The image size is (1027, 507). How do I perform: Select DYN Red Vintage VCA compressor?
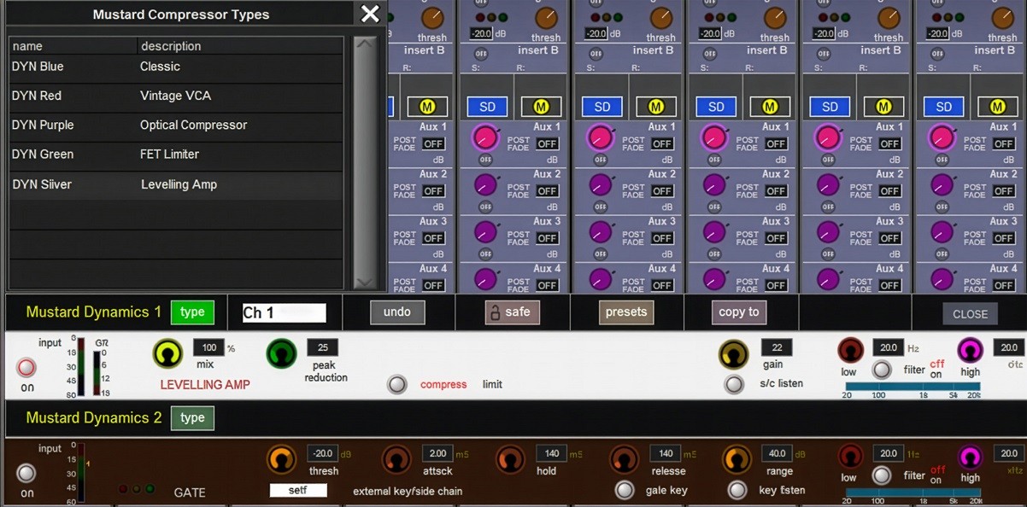pos(175,96)
